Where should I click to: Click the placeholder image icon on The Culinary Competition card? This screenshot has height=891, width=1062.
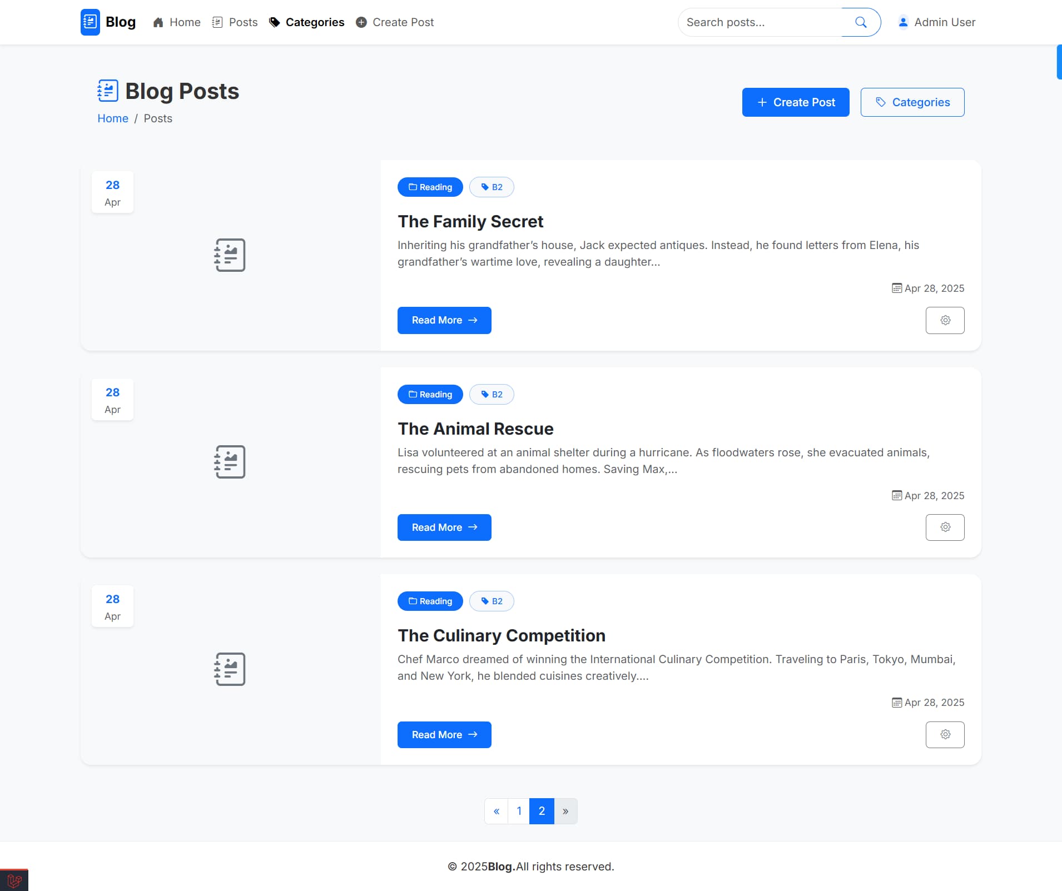(x=229, y=669)
